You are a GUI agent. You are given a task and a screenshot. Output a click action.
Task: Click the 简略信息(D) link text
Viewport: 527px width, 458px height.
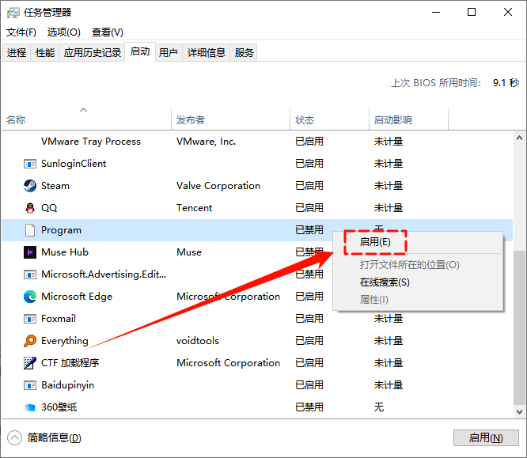(x=54, y=438)
